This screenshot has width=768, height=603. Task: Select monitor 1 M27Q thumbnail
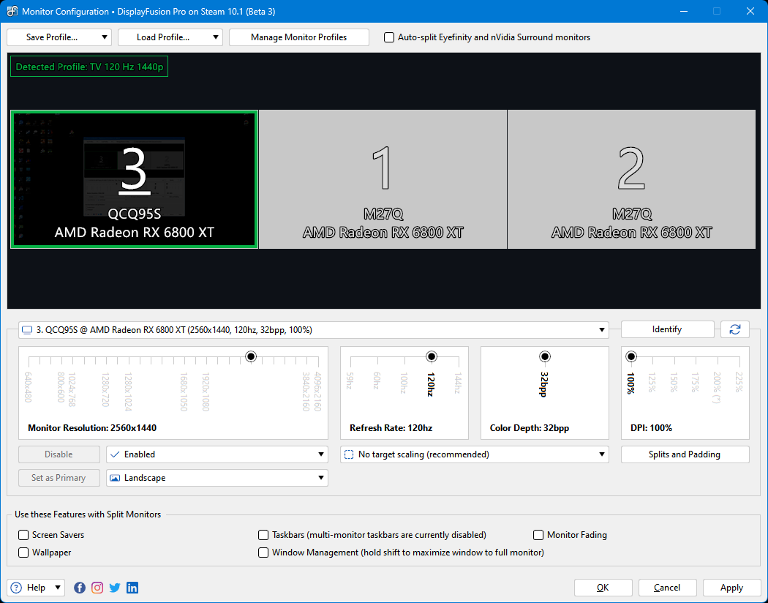click(x=383, y=179)
